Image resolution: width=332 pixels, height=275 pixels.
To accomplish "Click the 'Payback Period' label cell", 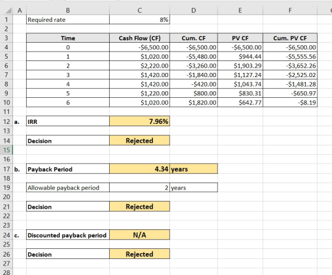I will tap(68, 169).
